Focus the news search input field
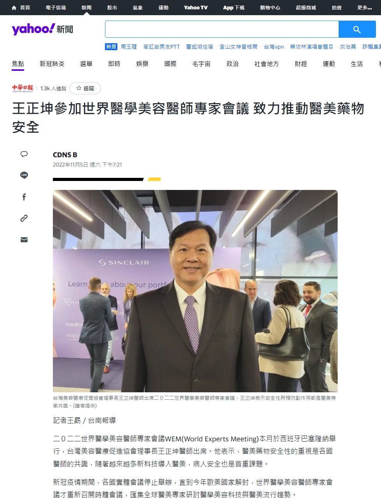 (x=222, y=30)
